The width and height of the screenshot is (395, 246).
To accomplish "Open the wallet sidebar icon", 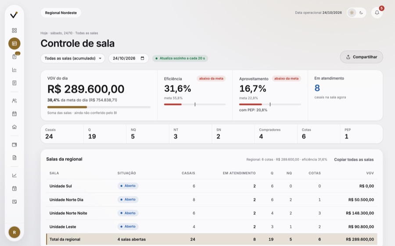I will (x=14, y=145).
